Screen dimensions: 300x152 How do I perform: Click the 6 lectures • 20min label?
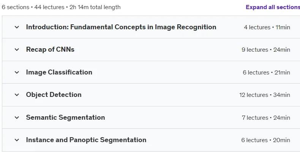tap(265, 140)
